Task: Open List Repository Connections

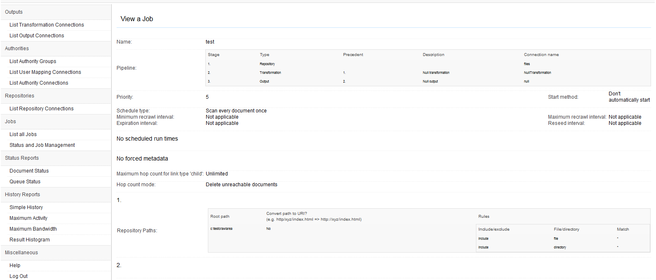Action: click(x=41, y=109)
